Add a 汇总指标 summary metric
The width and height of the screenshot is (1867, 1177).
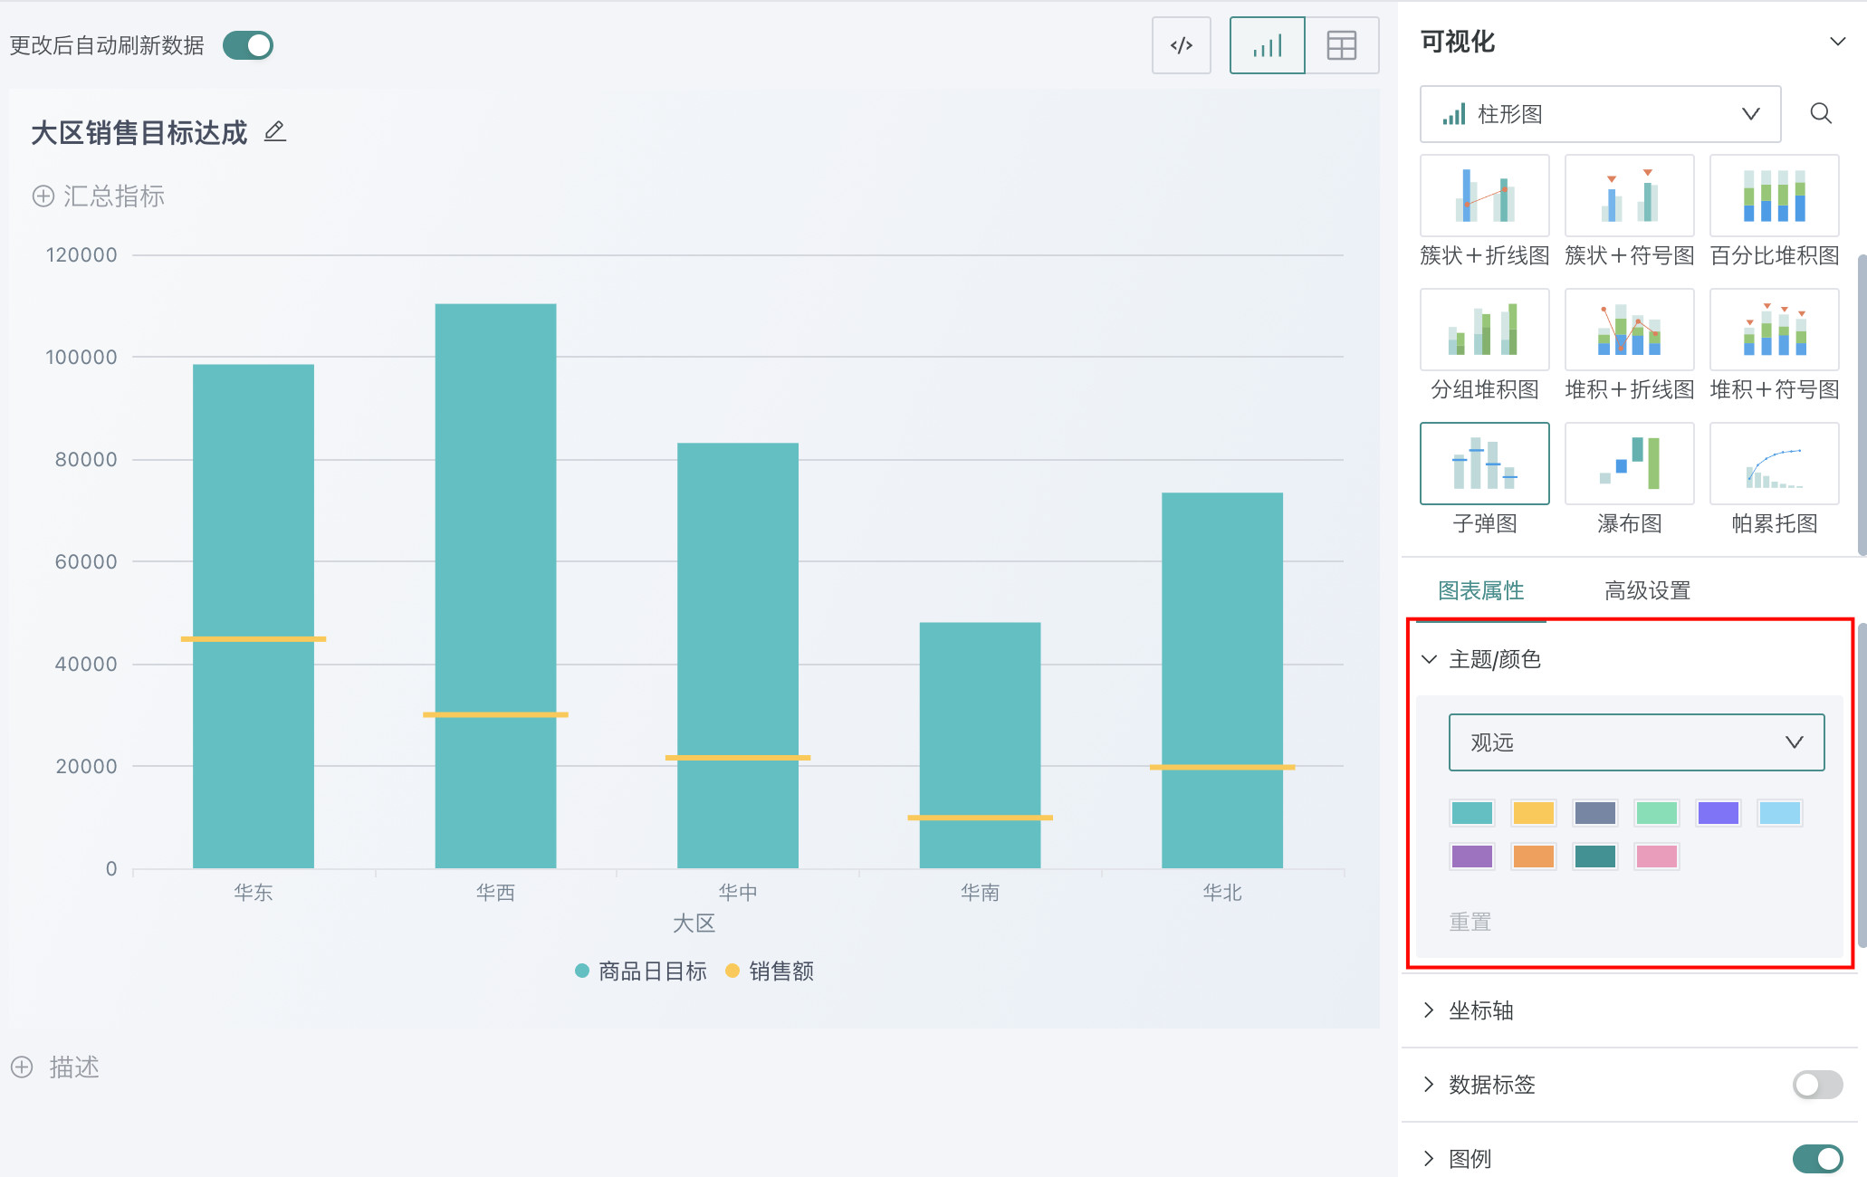pos(100,196)
